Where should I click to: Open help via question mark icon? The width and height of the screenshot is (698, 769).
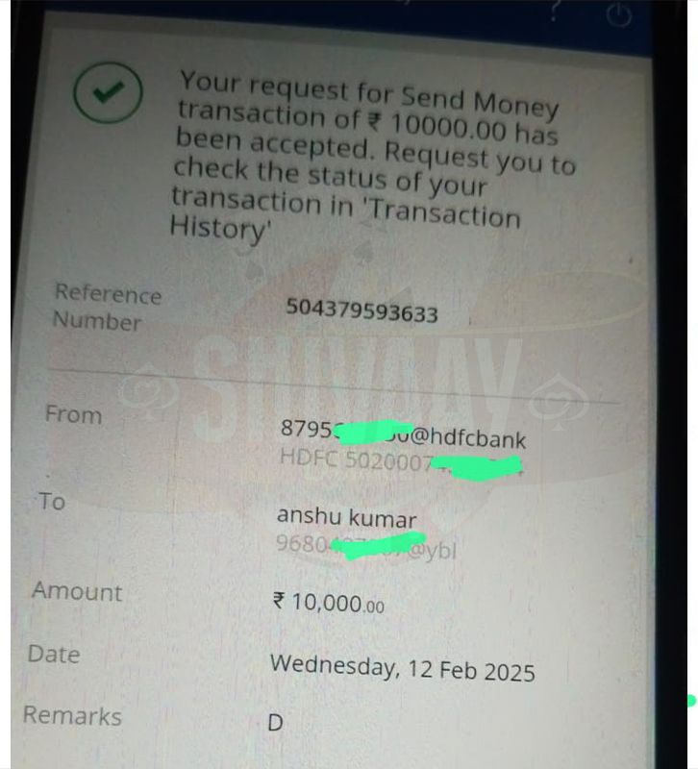pos(555,11)
